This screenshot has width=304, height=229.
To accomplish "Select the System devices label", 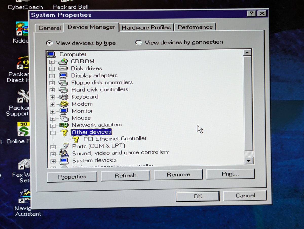I will (x=94, y=160).
